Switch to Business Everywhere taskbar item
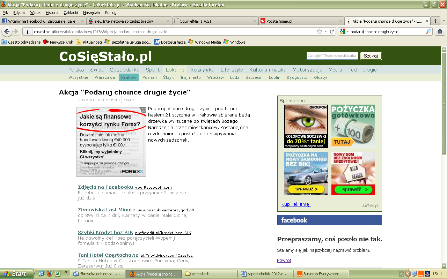This screenshot has height=279, width=447. (x=321, y=274)
